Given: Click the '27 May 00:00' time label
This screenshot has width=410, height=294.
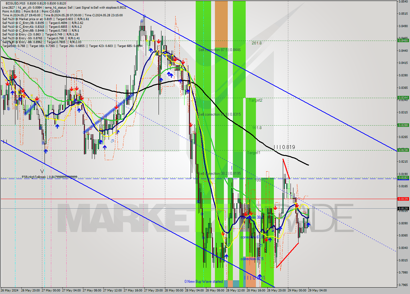Looking at the screenshot, I should point(52,290).
